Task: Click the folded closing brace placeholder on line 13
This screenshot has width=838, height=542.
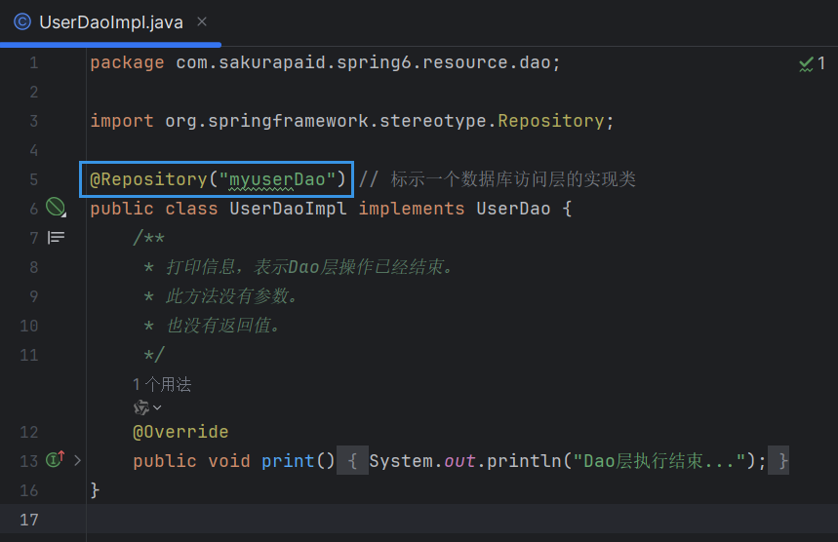Action: click(x=778, y=460)
